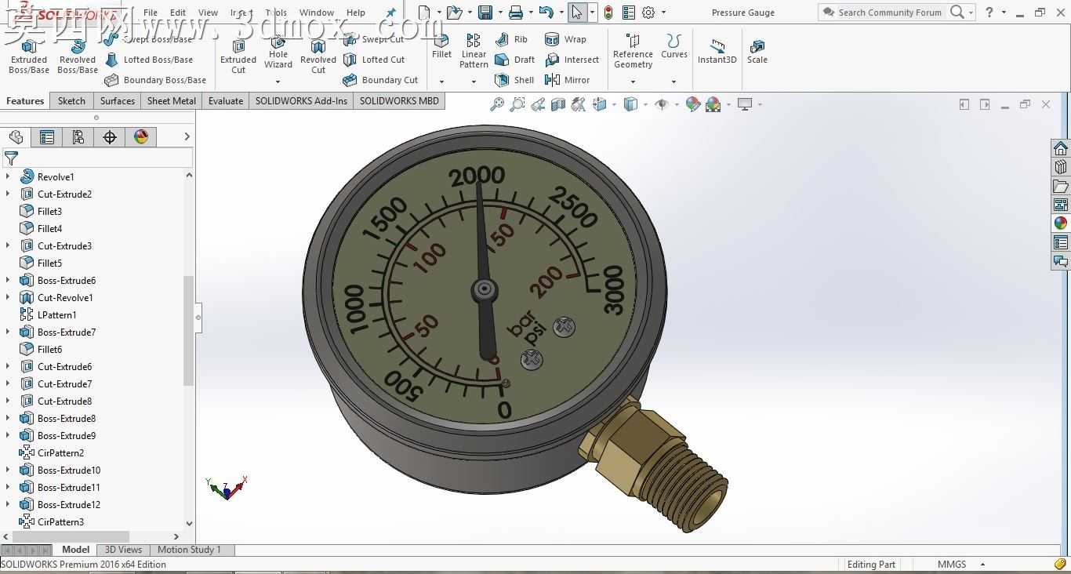This screenshot has height=574, width=1071.
Task: Click the Save icon in the title bar
Action: [485, 13]
